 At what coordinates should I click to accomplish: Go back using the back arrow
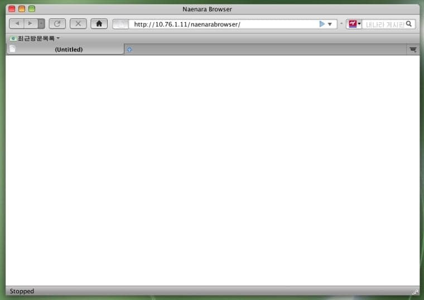point(17,24)
